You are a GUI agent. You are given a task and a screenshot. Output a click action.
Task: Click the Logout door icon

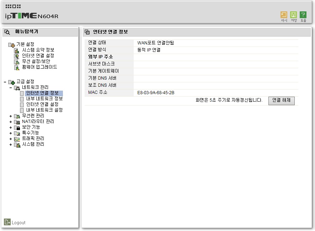pos(7,222)
